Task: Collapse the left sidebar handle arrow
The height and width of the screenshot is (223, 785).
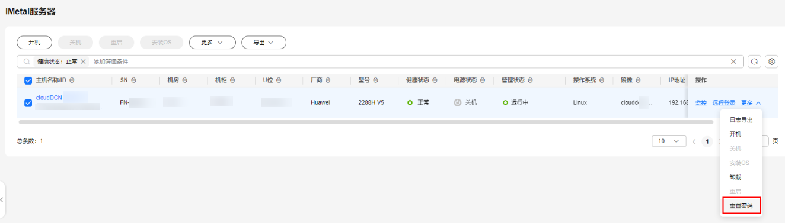Action: point(2,199)
